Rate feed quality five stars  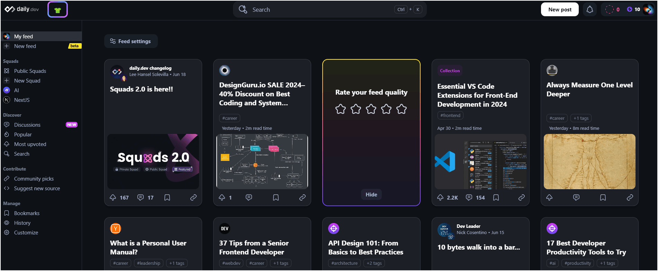click(x=402, y=109)
